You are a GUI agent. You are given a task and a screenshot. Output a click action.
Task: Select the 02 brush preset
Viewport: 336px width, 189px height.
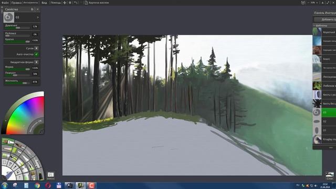coord(324,121)
